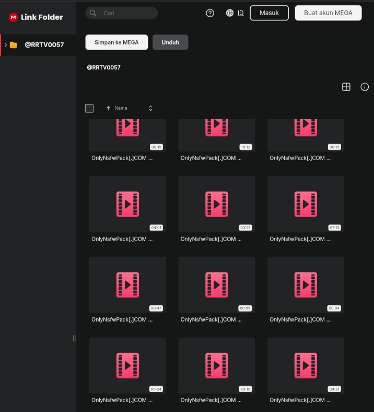The height and width of the screenshot is (412, 374).
Task: Click the ascending sort arrow icon
Action: coord(108,108)
